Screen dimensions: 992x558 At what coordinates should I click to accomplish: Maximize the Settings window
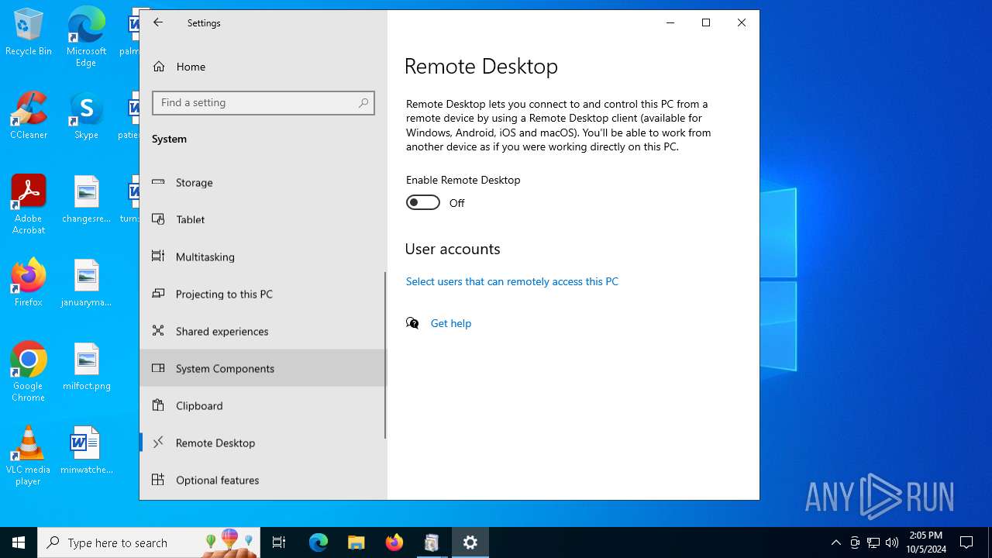(x=706, y=22)
